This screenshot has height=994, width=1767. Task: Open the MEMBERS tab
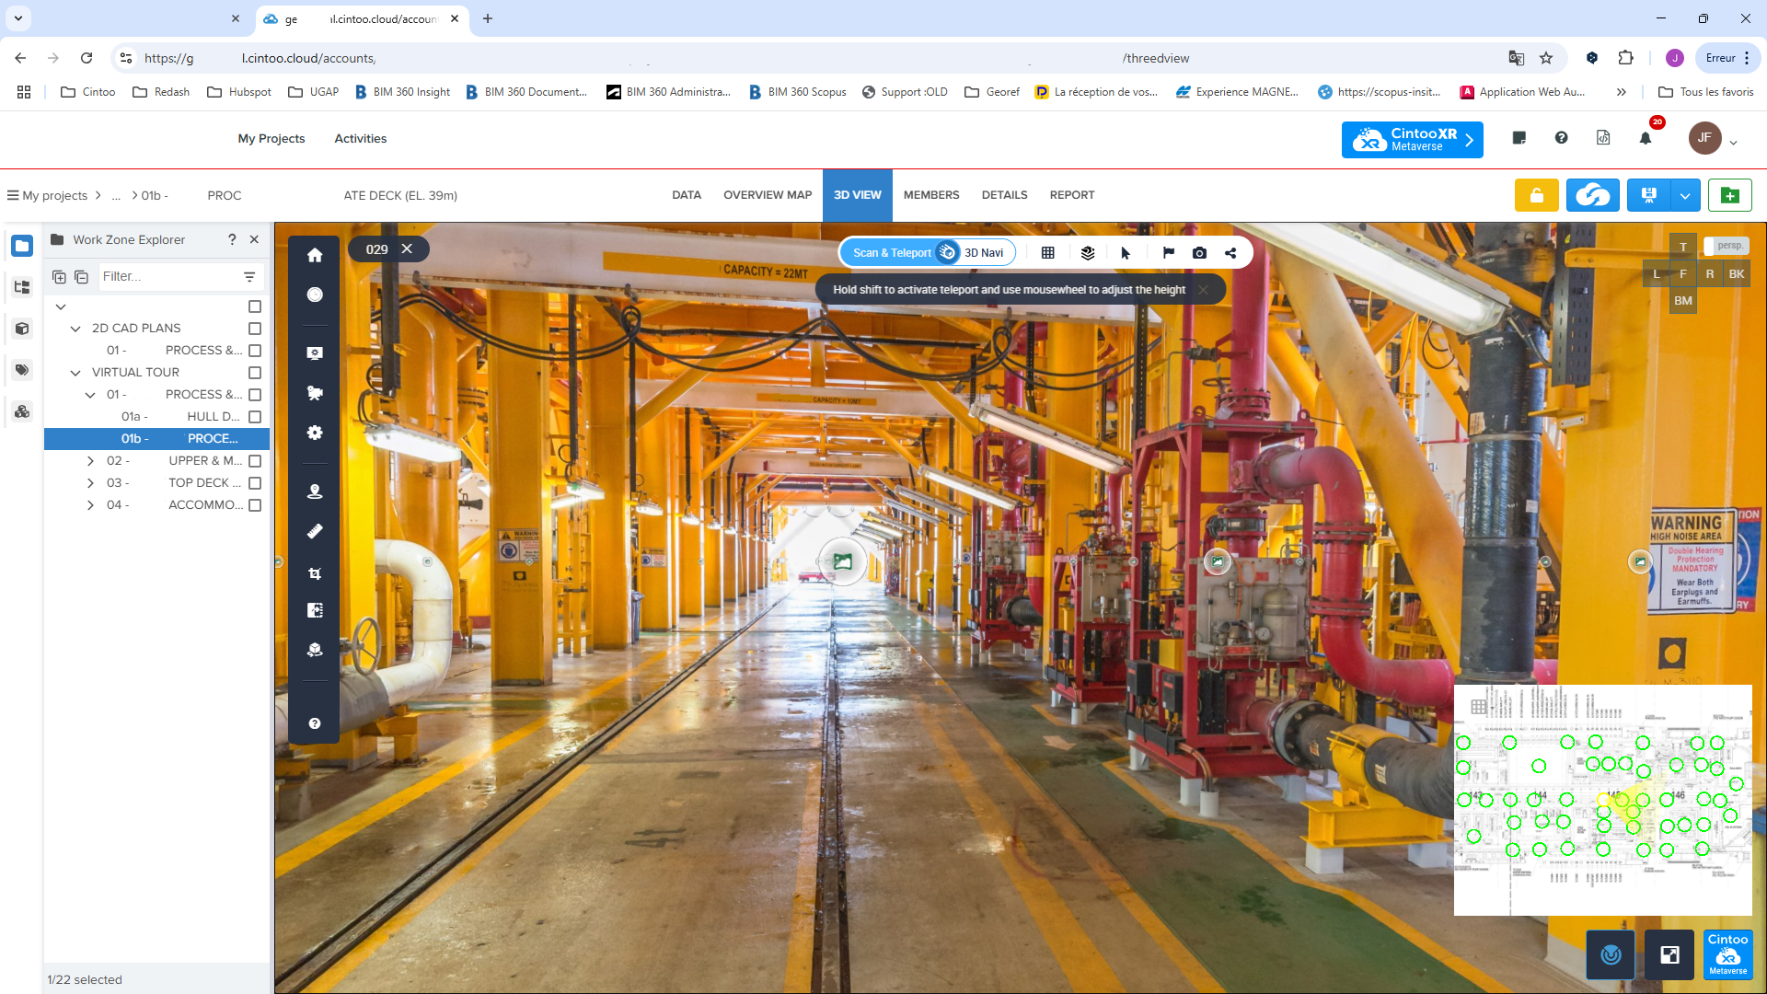930,195
